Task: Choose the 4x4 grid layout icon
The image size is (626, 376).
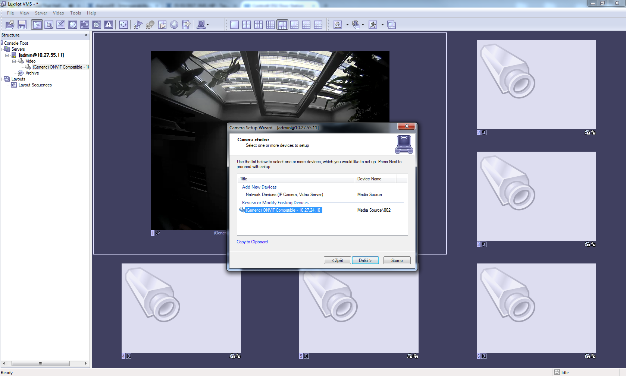Action: (270, 25)
